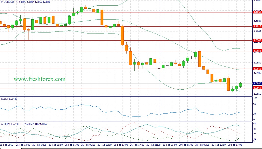Select the 1.1017 red price level tag
This screenshot has height=149, width=262.
(257, 26)
